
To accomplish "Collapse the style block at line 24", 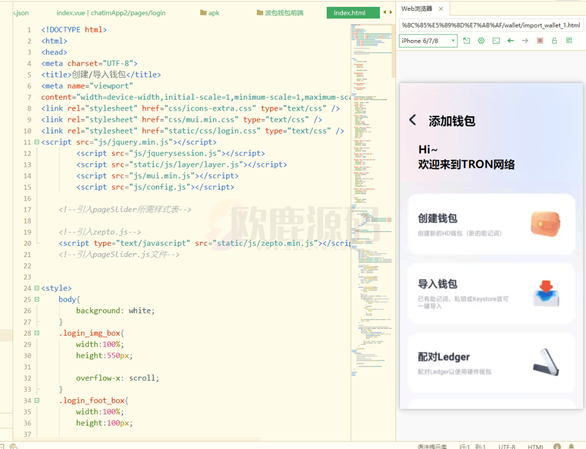I will coord(37,288).
